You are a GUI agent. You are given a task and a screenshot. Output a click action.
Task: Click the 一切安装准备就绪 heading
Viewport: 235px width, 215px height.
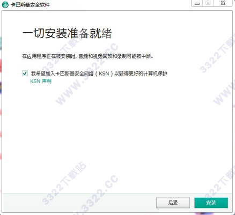pos(67,33)
